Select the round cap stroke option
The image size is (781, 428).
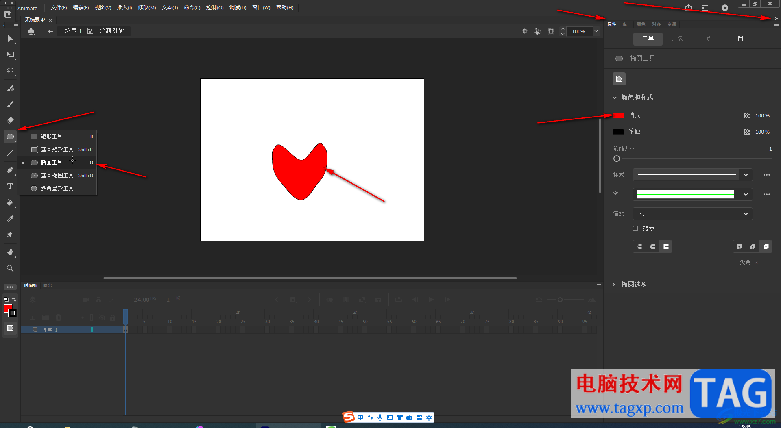tap(652, 246)
